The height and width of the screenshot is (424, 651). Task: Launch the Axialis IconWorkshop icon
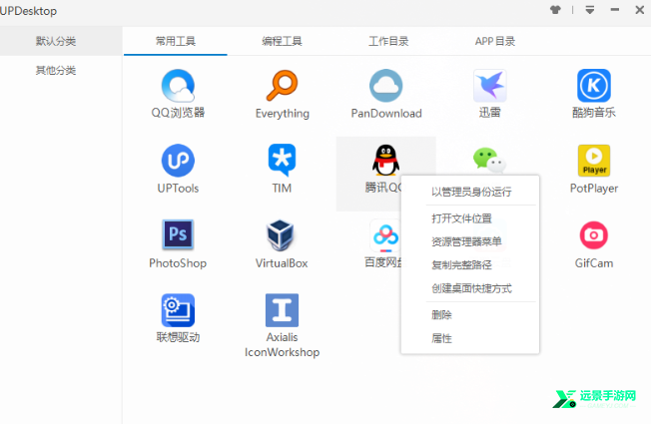coord(282,310)
